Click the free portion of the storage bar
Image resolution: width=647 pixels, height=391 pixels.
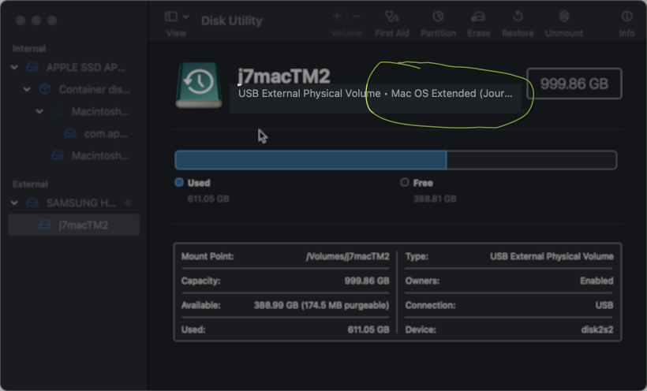click(x=532, y=160)
